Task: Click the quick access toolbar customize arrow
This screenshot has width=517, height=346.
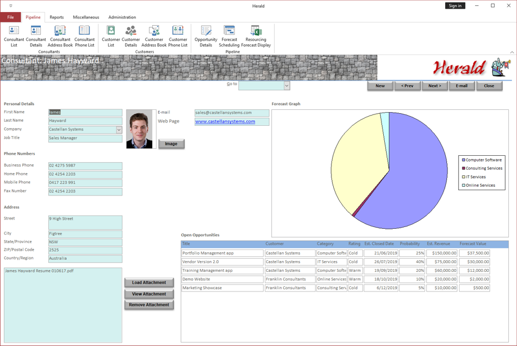Action: pyautogui.click(x=10, y=6)
